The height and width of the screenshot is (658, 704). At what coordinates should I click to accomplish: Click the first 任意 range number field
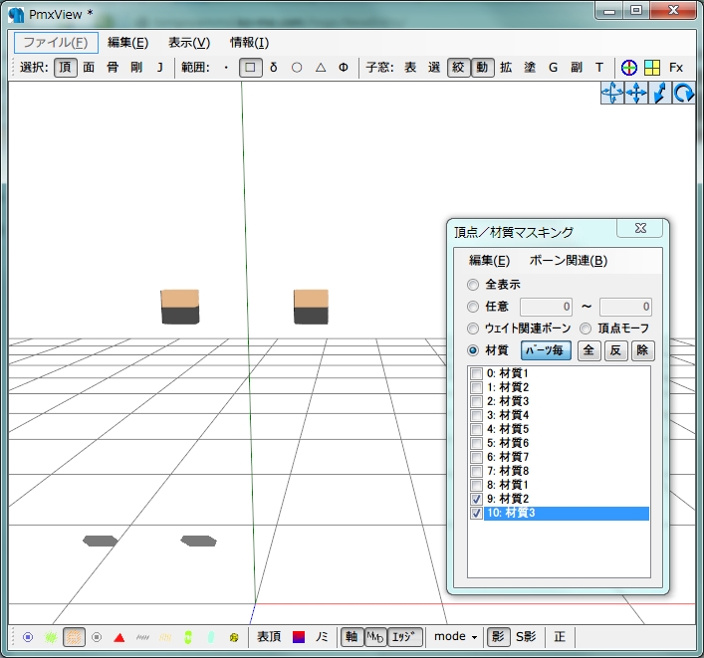(547, 307)
